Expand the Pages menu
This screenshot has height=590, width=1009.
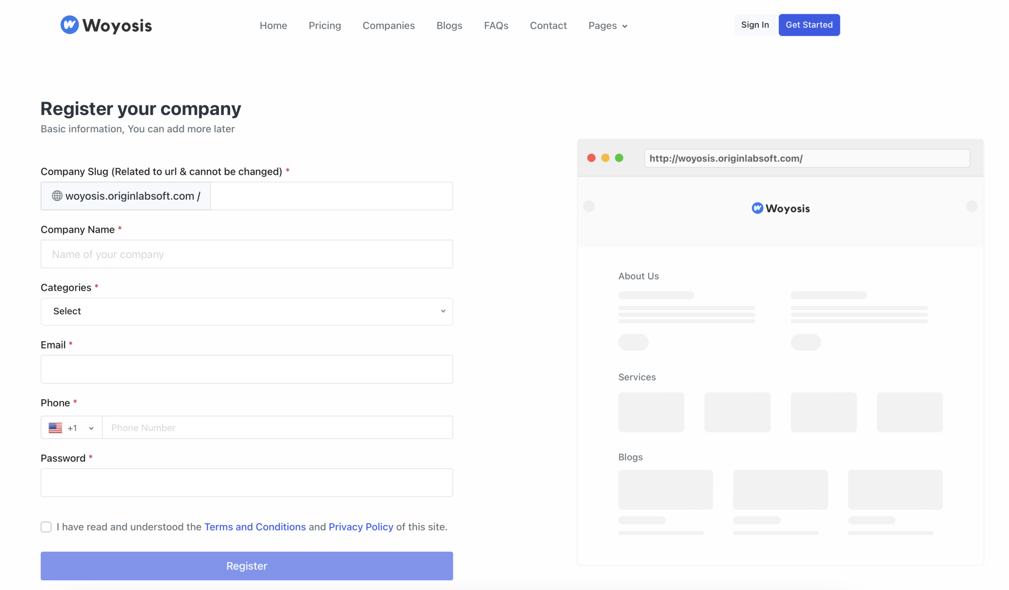coord(607,26)
